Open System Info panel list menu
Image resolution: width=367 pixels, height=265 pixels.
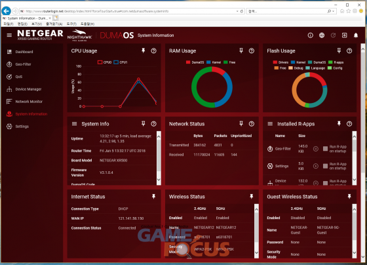tap(74, 124)
